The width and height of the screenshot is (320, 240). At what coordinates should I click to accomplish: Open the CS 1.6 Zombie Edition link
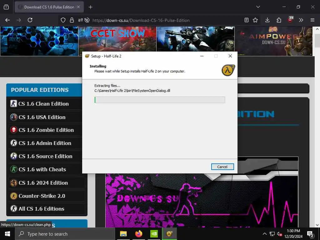click(x=46, y=130)
